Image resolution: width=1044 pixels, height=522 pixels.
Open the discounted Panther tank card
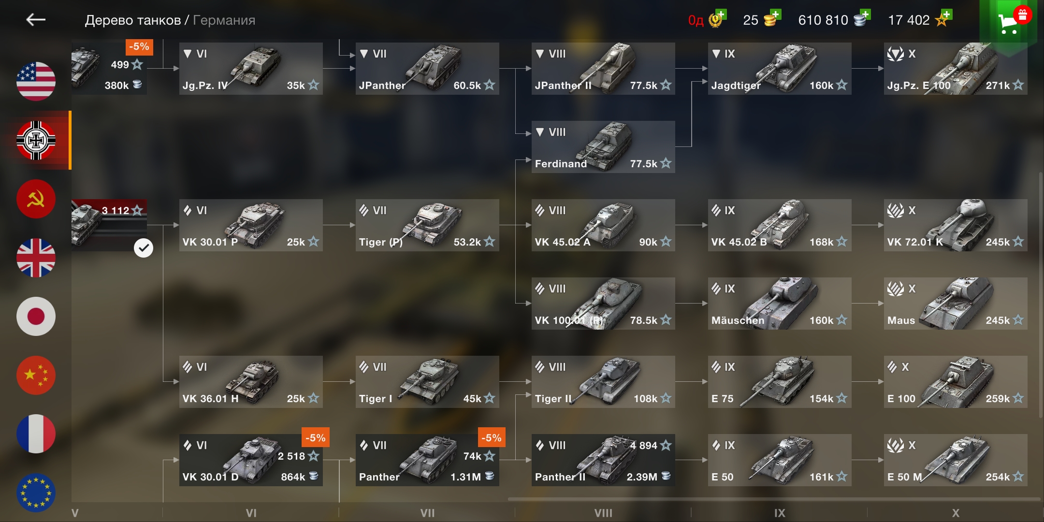pos(427,460)
